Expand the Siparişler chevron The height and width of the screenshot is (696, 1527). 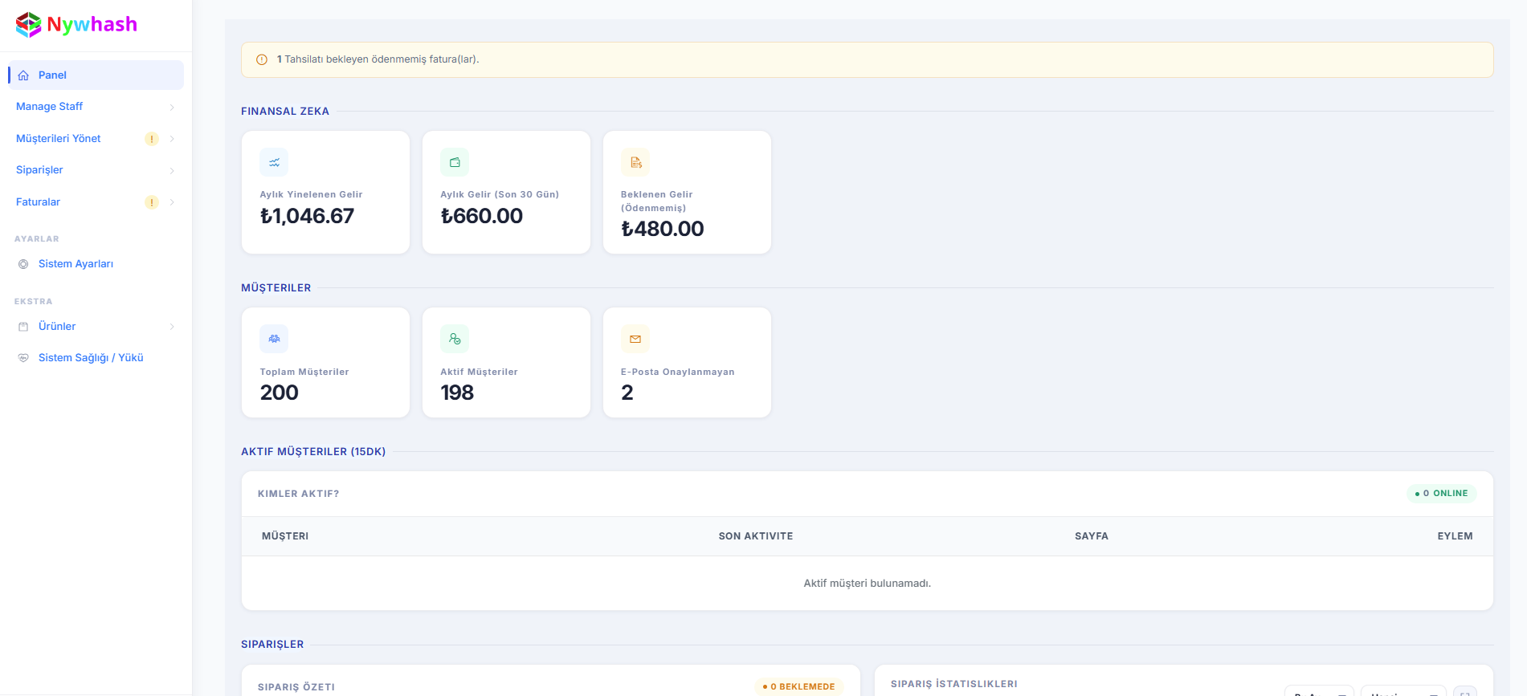click(x=172, y=171)
